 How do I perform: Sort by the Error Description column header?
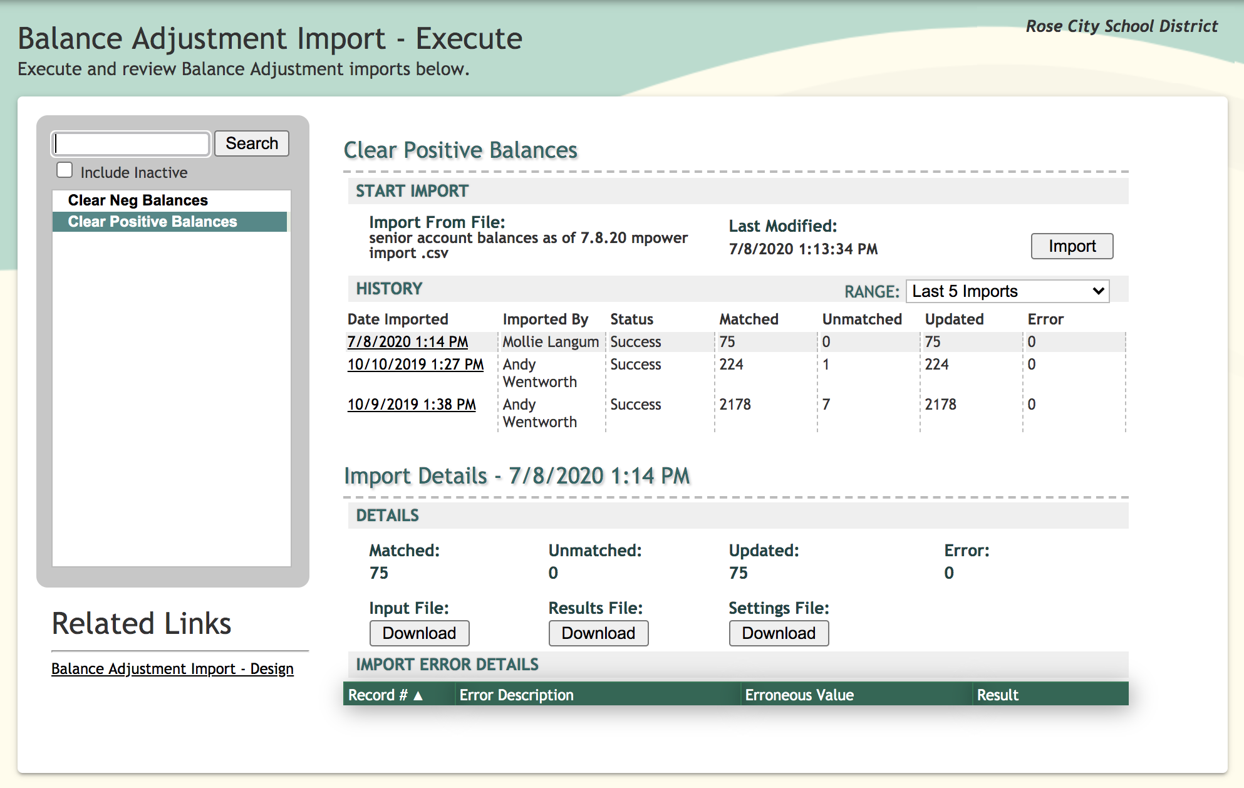516,695
